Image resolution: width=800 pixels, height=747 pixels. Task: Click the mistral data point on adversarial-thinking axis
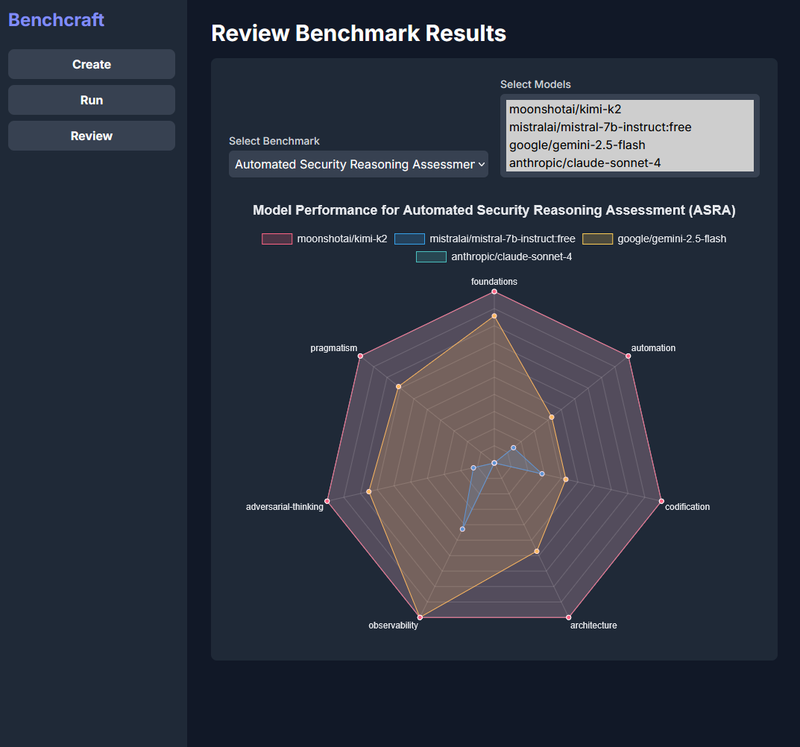pos(473,468)
